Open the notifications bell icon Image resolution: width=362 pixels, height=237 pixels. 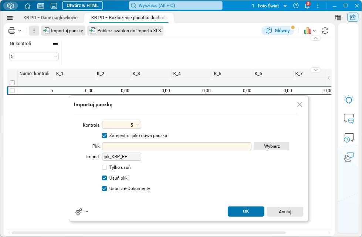(x=307, y=6)
